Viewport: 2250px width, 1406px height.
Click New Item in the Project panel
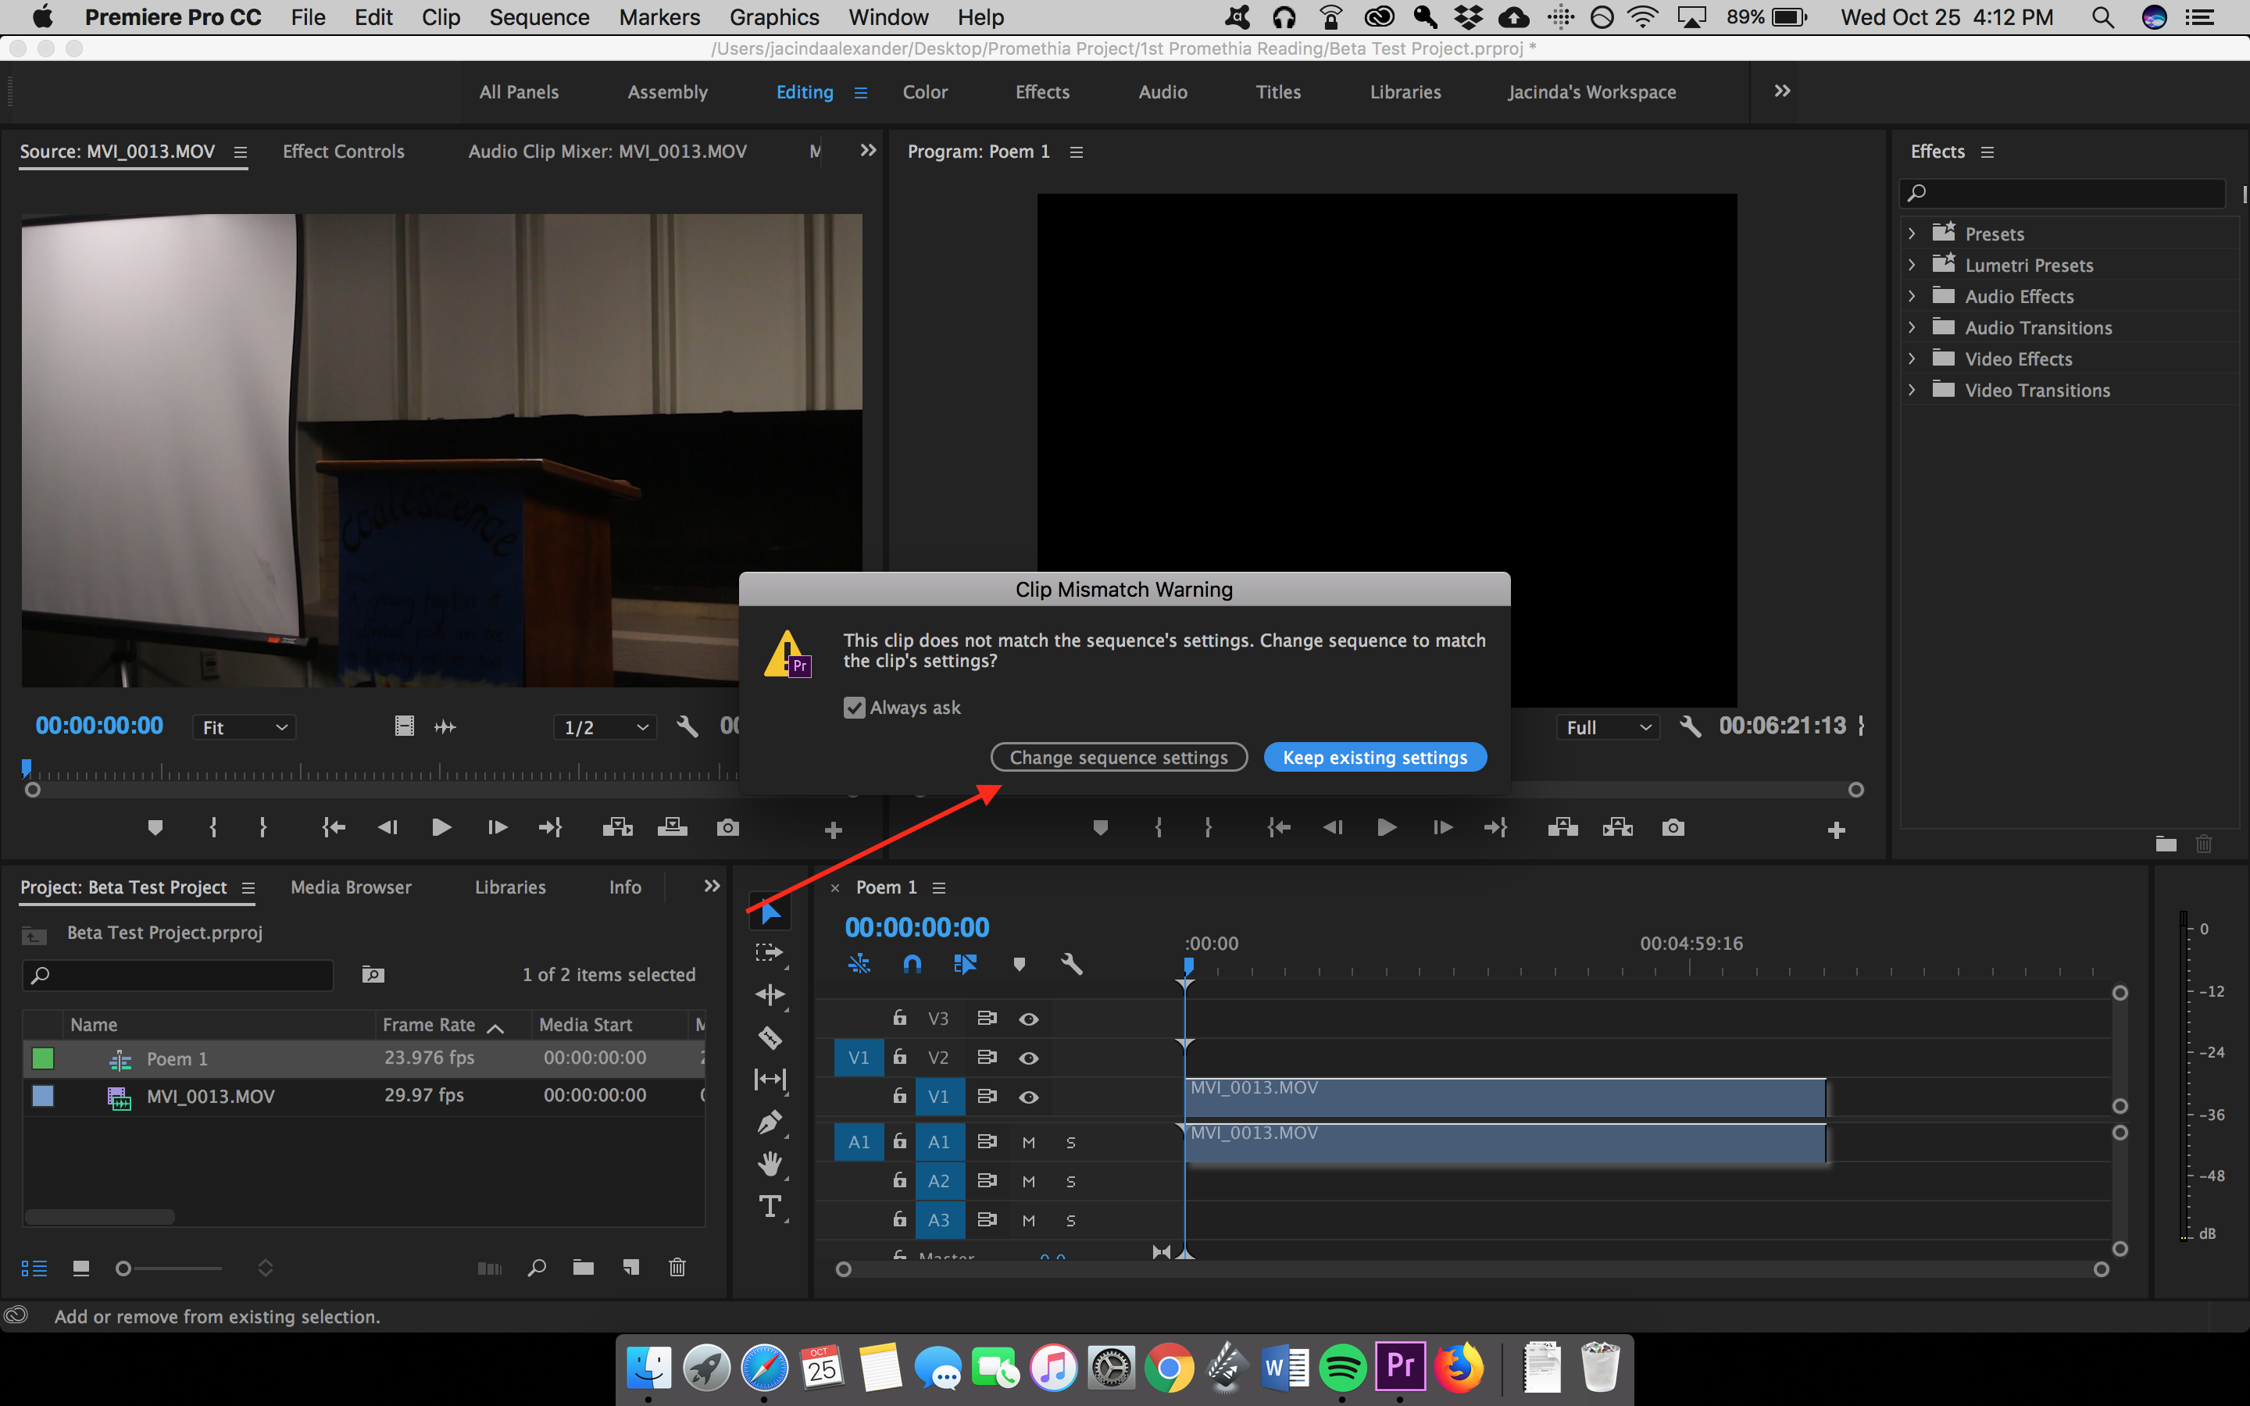(x=631, y=1268)
